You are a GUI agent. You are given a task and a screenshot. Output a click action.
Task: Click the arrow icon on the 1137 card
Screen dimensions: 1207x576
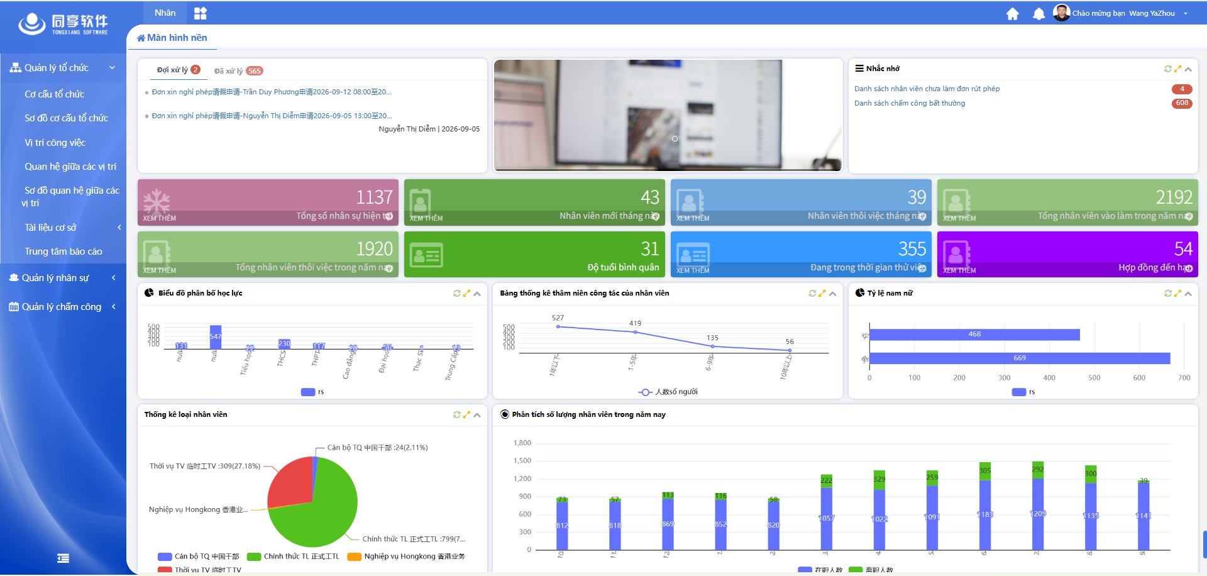coord(389,216)
